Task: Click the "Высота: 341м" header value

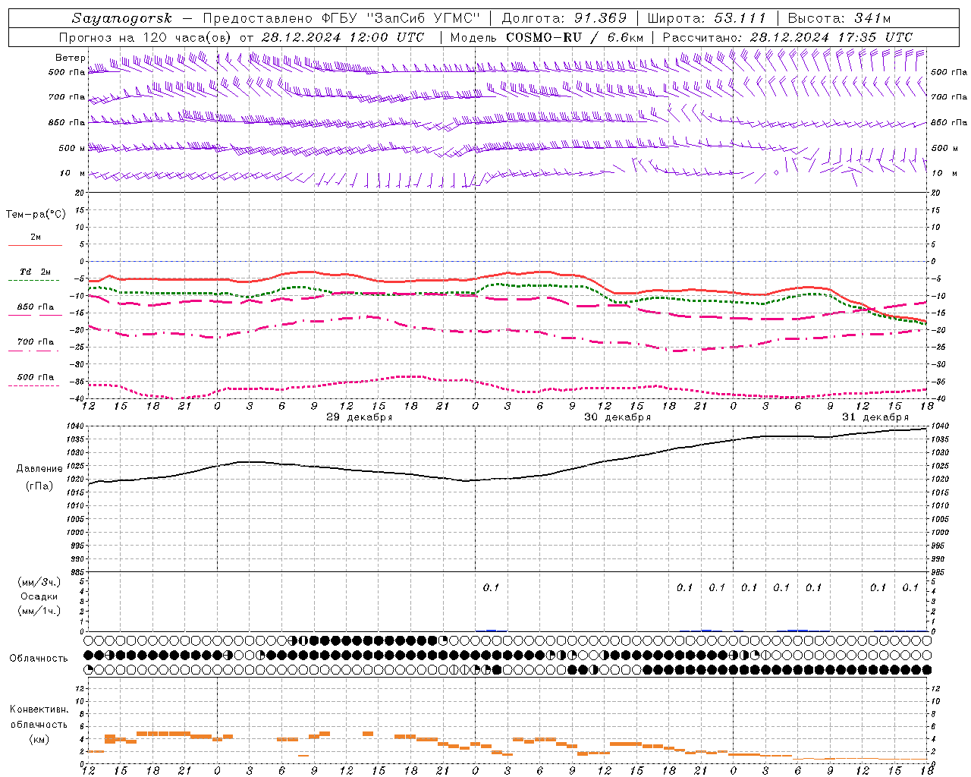Action: (x=839, y=18)
